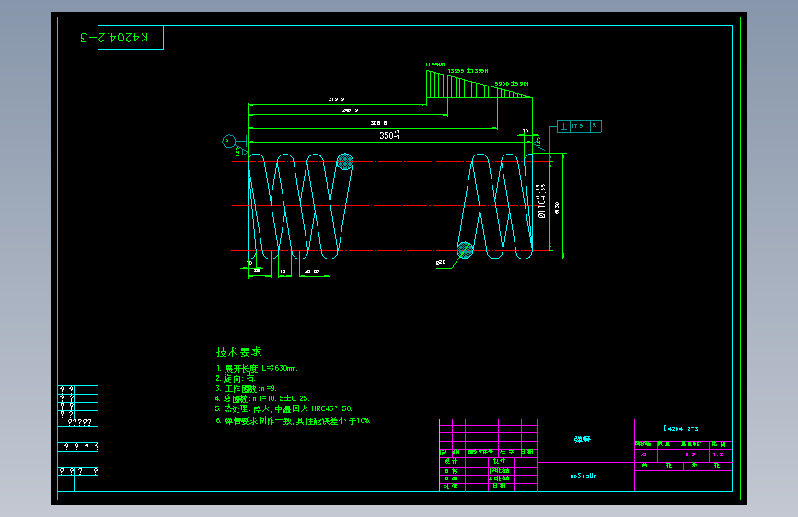Viewport: 798px width, 517px height.
Task: Click note 3 with n=9
Action: pos(247,388)
